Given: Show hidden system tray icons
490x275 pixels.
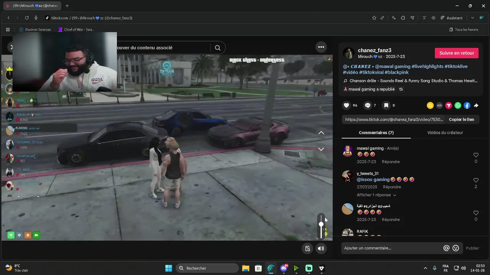Looking at the screenshot, I should click(425, 268).
